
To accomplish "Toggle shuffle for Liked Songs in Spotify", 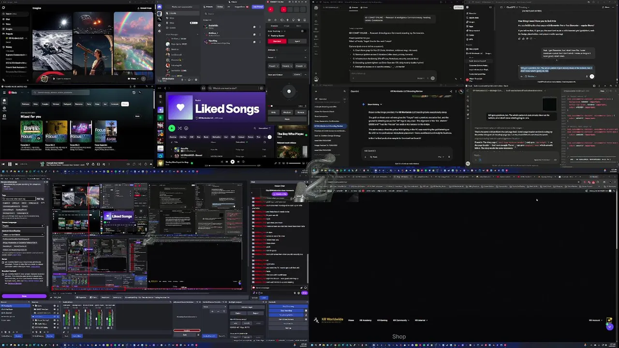I will click(179, 128).
